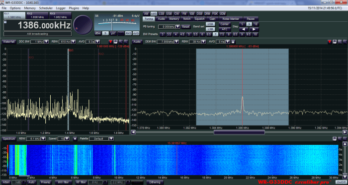Select BW preset 8.5

pyautogui.click(x=235, y=34)
